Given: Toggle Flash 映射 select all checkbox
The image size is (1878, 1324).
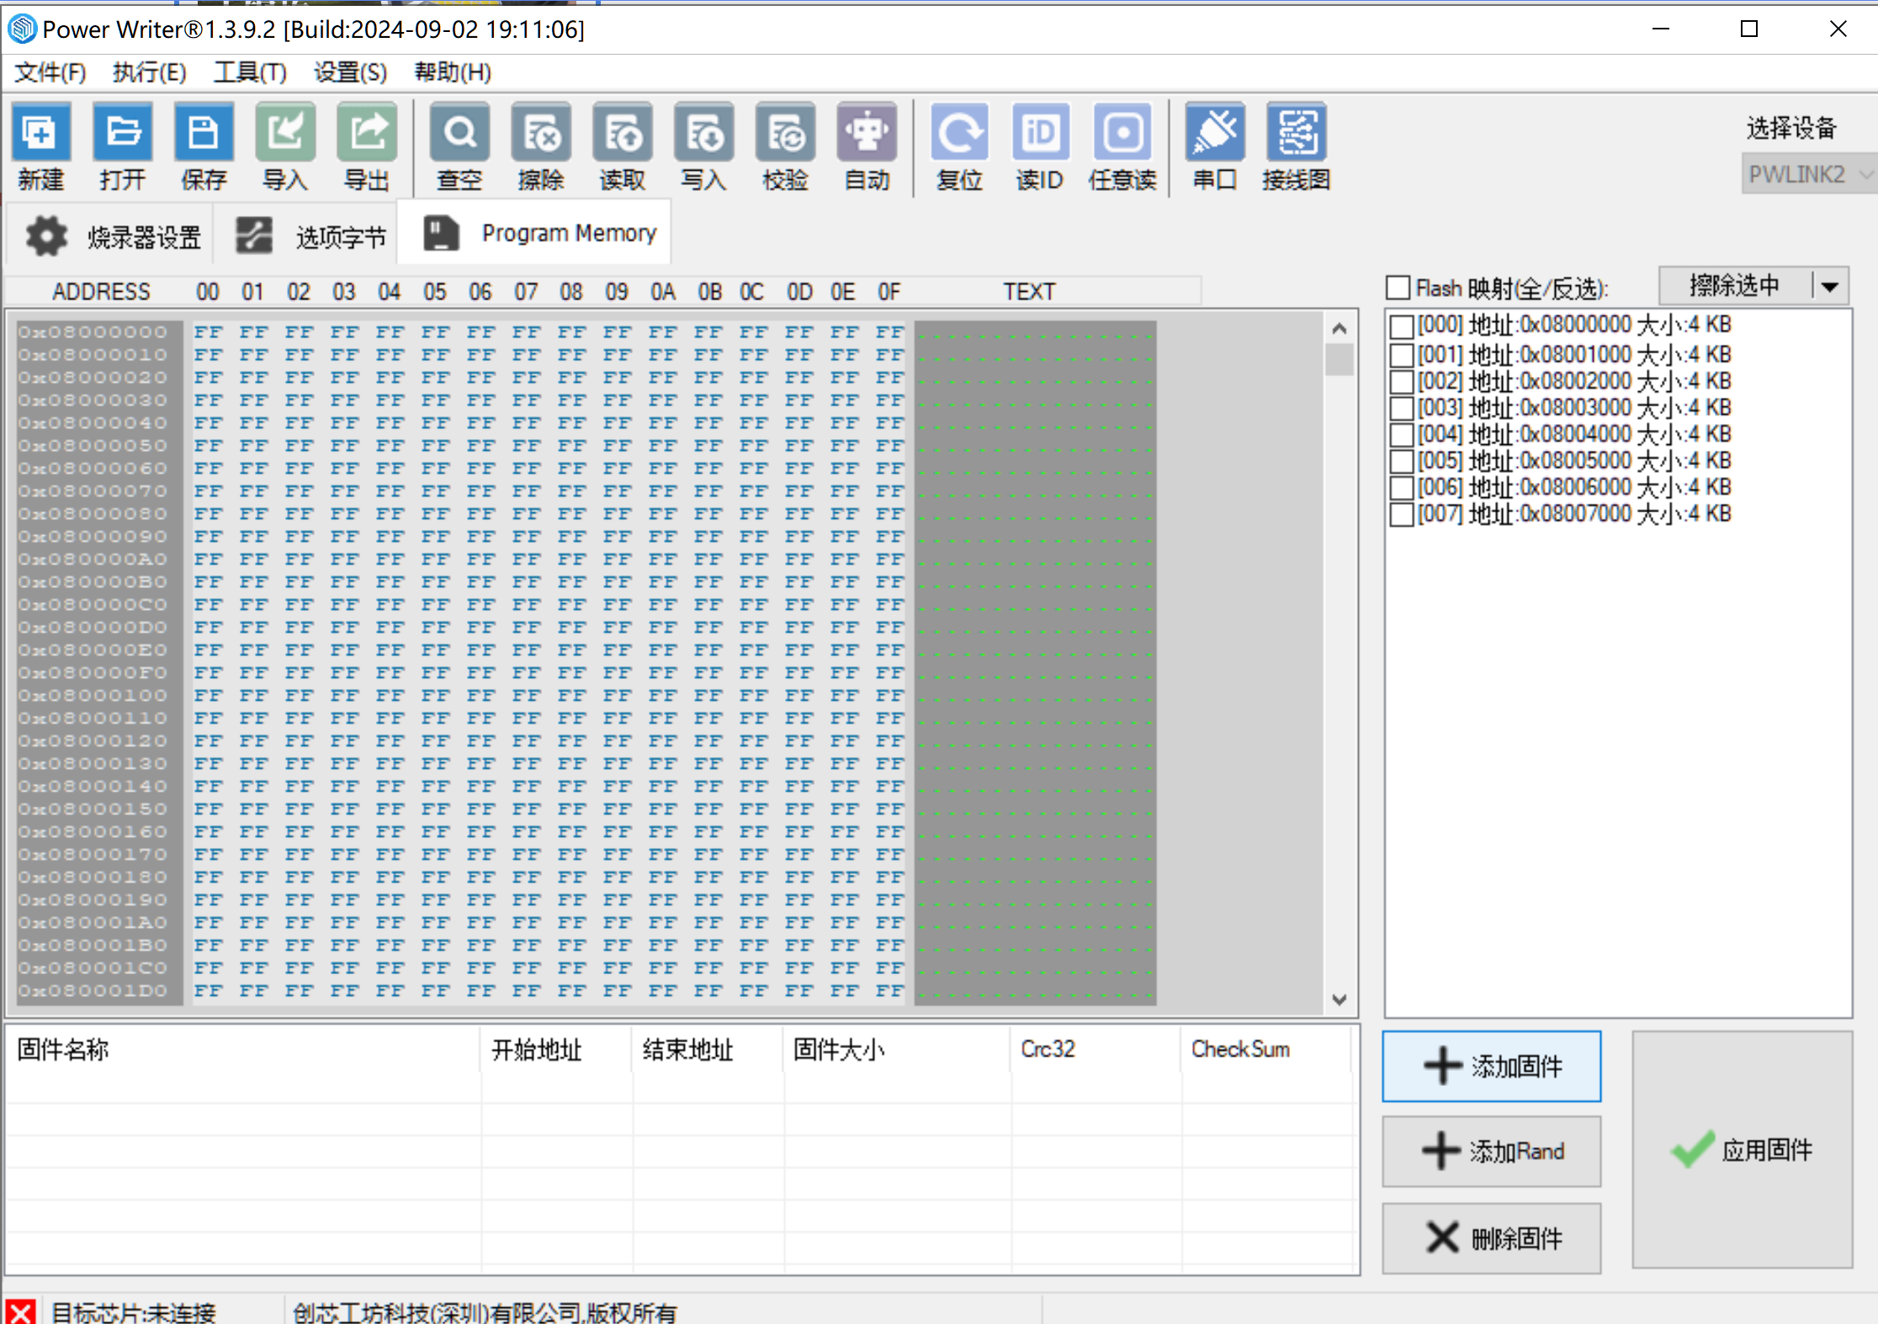Looking at the screenshot, I should 1398,288.
